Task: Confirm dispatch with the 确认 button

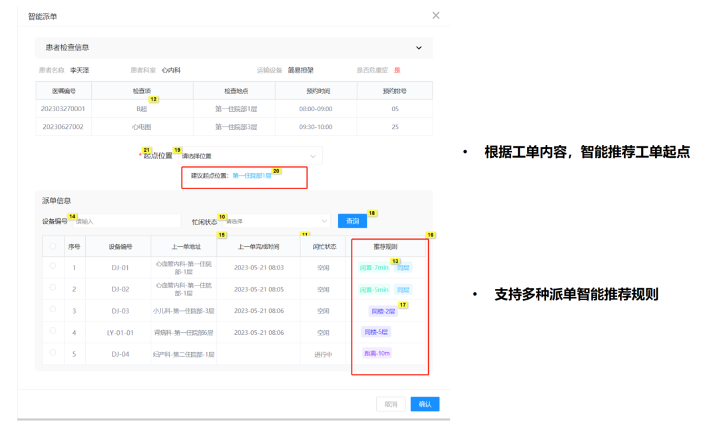Action: pyautogui.click(x=425, y=404)
